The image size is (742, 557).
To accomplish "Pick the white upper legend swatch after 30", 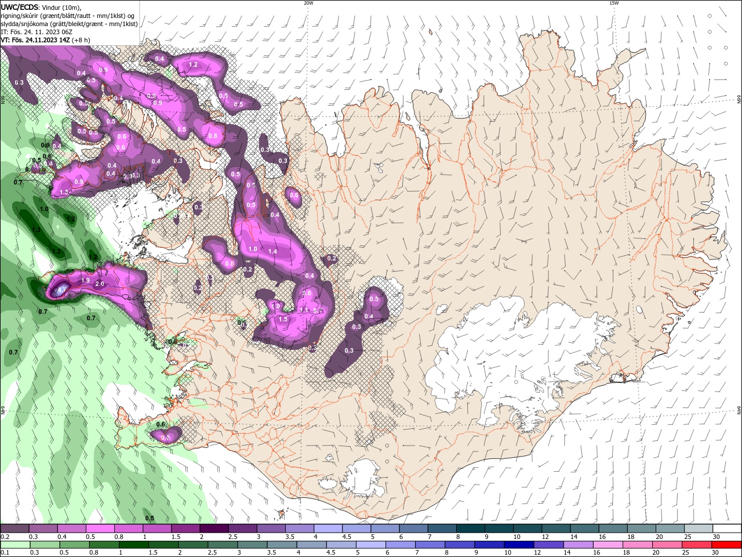I will [x=728, y=529].
